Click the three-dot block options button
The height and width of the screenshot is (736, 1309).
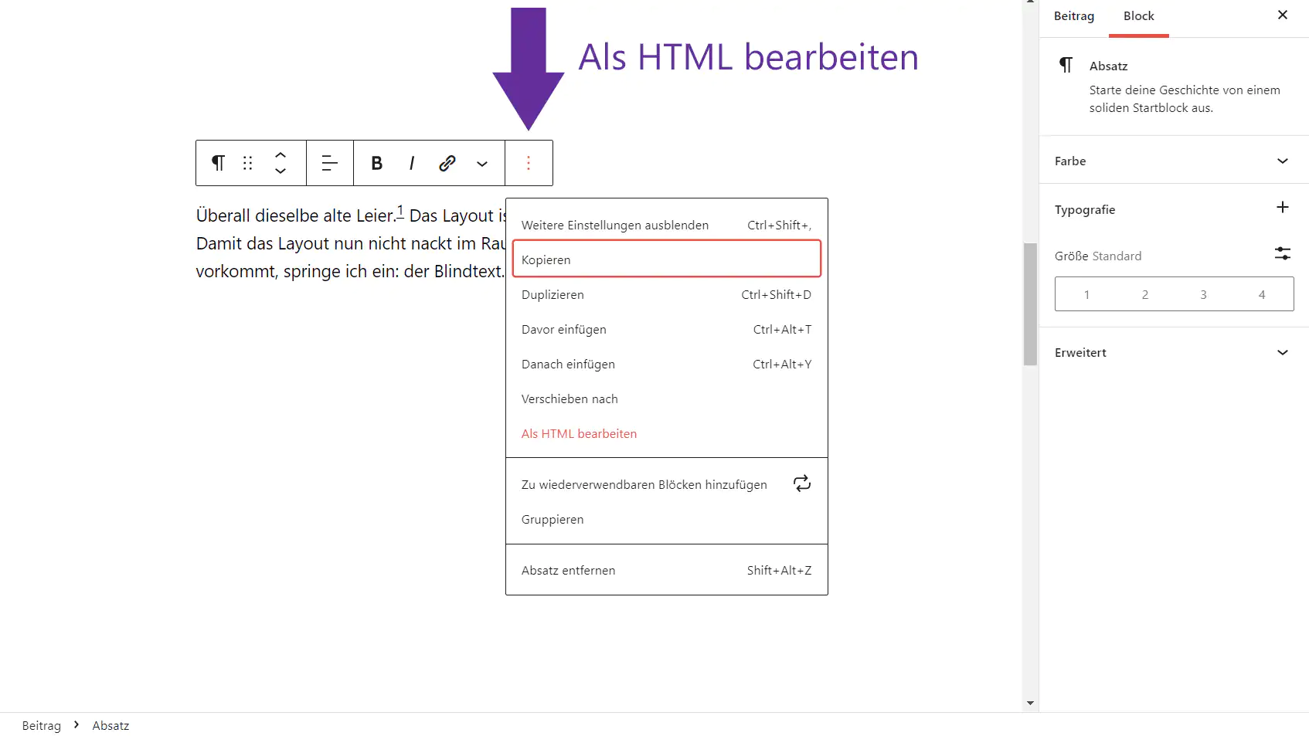point(529,163)
